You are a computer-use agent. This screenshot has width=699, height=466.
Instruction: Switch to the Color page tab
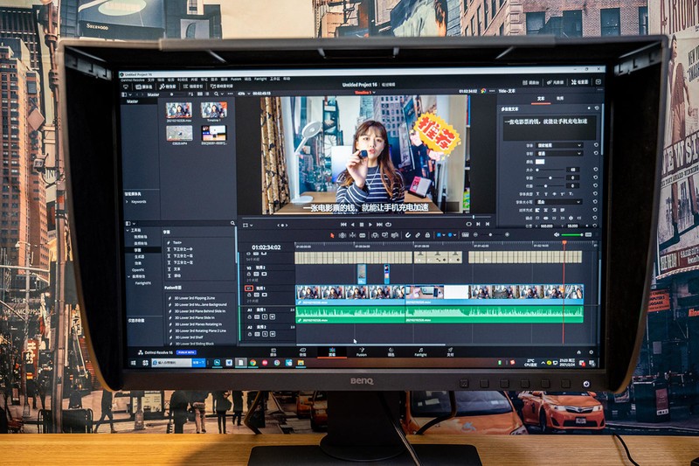click(391, 352)
